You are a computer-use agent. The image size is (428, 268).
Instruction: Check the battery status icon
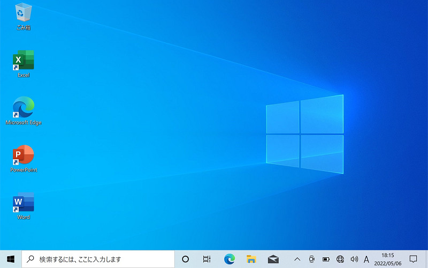pos(326,259)
